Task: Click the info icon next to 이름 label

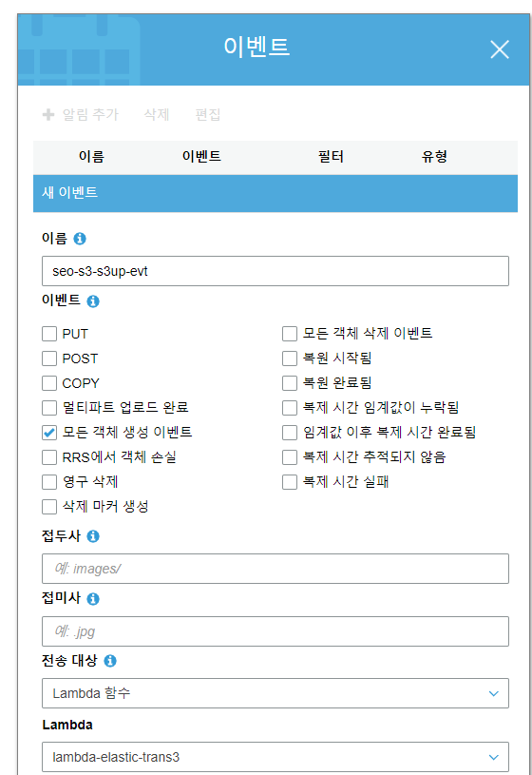Action: click(x=80, y=239)
